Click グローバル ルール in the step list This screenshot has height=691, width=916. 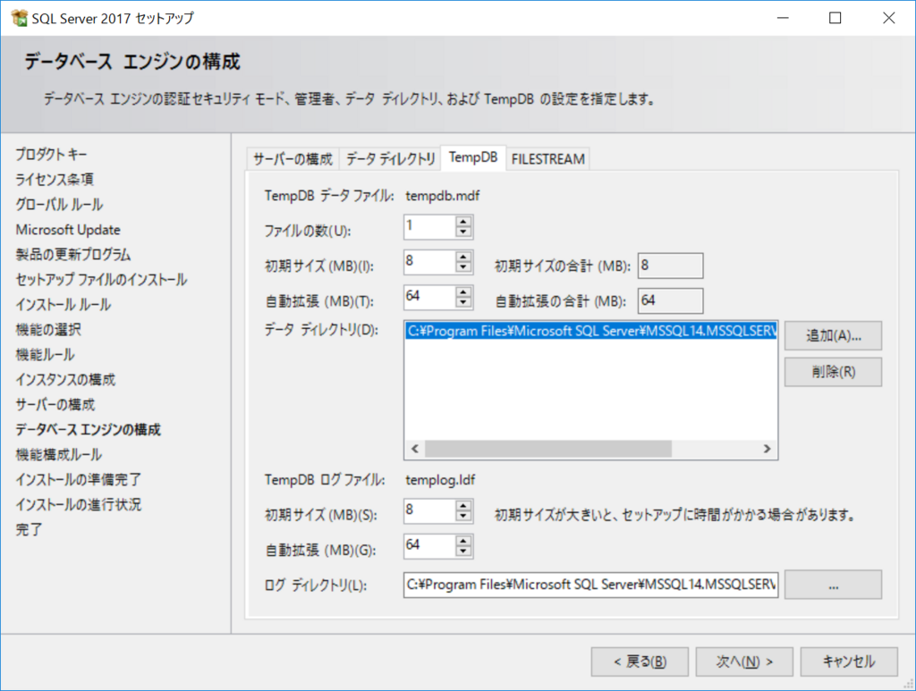[x=59, y=205]
